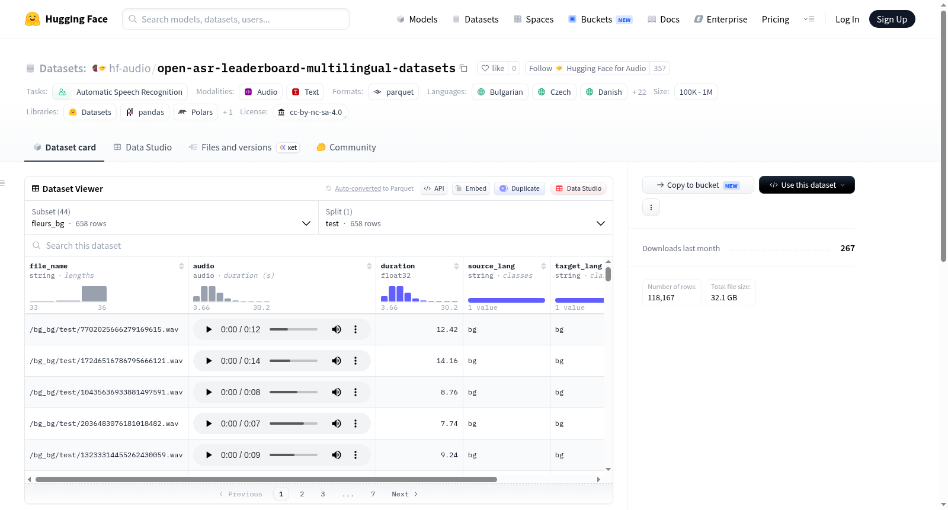Click the Hugging Face logo icon
The width and height of the screenshot is (948, 510).
33,19
